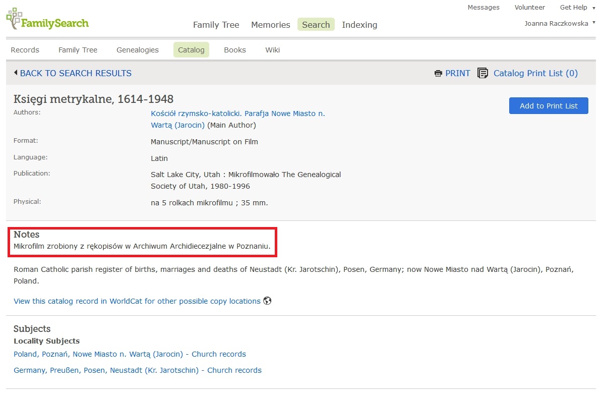Open the Wiki tab
604x397 pixels.
click(x=272, y=50)
